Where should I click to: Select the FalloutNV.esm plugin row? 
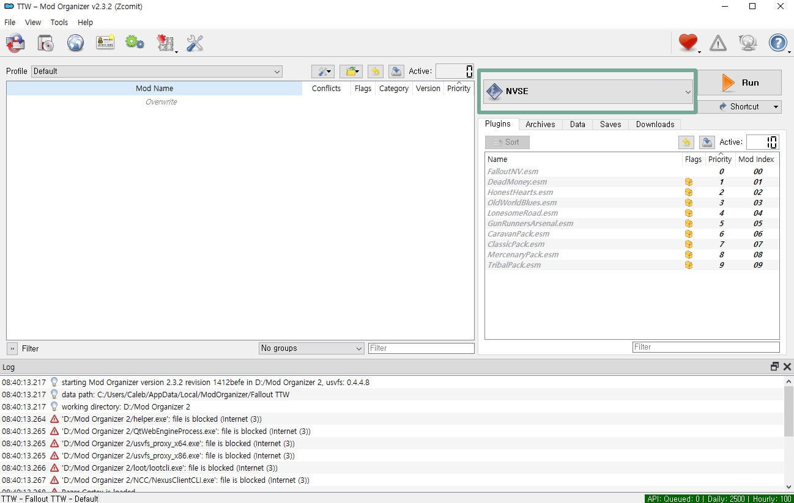tap(632, 172)
